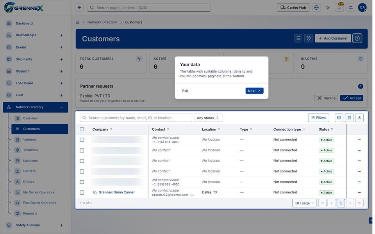This screenshot has width=375, height=234.
Task: Tick the select-all checkbox in header
Action: [x=82, y=129]
